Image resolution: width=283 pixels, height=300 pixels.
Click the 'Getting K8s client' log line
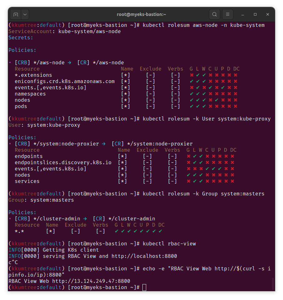(x=54, y=250)
